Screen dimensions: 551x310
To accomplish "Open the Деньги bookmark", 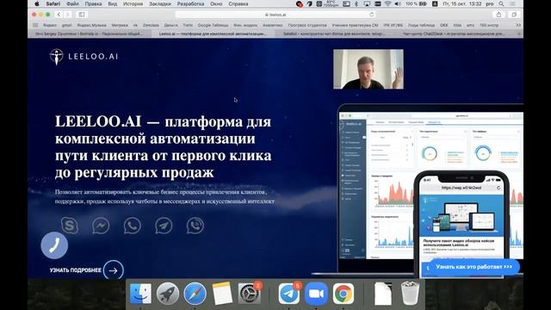I will click(x=170, y=25).
